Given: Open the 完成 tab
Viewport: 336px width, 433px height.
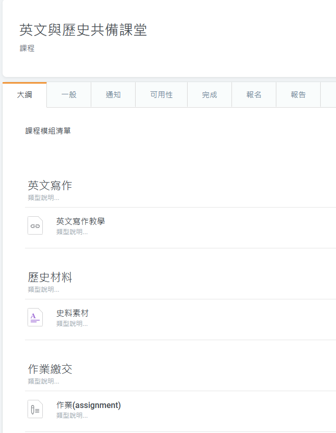Looking at the screenshot, I should pos(210,95).
